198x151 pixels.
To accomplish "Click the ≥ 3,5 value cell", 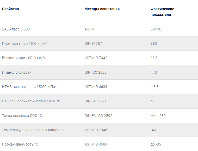I will [154, 87].
